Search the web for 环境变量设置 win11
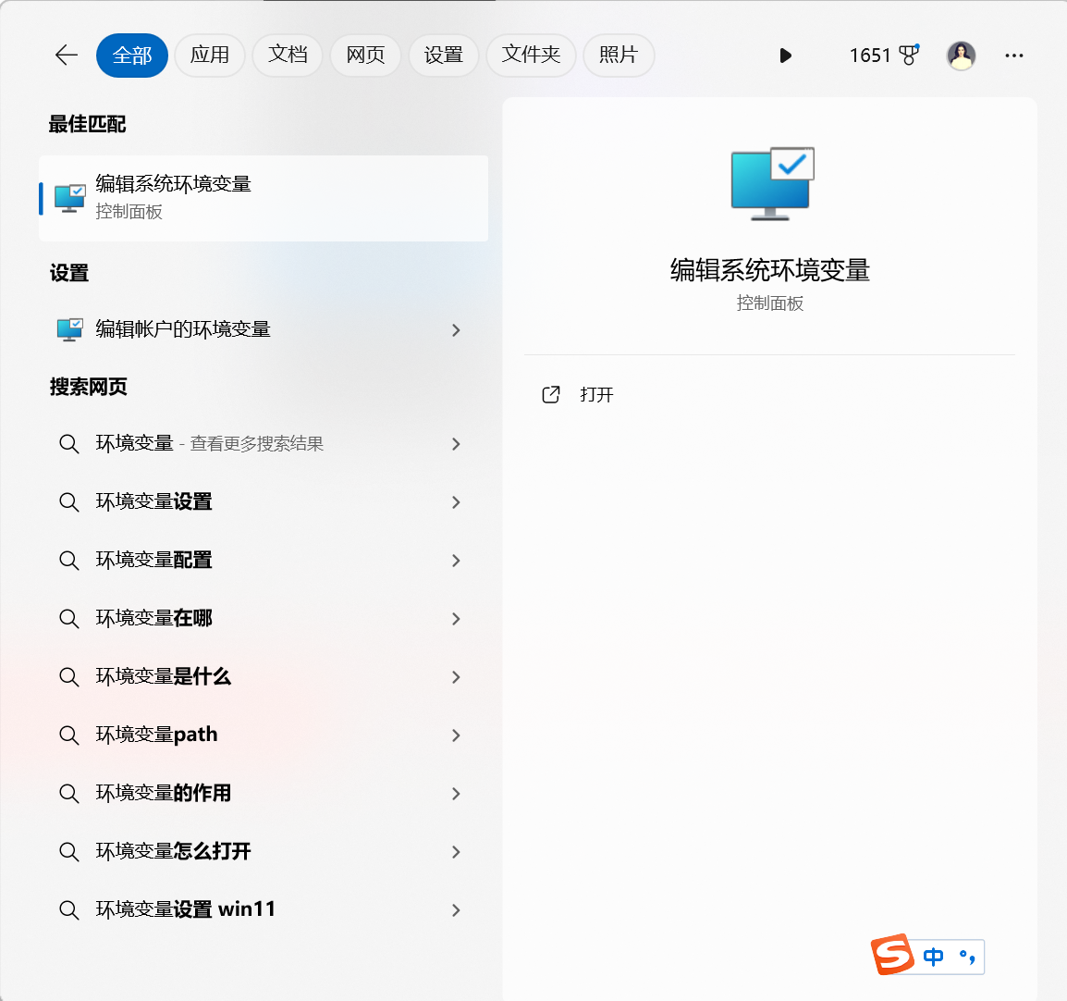Image resolution: width=1067 pixels, height=1001 pixels. click(x=264, y=909)
